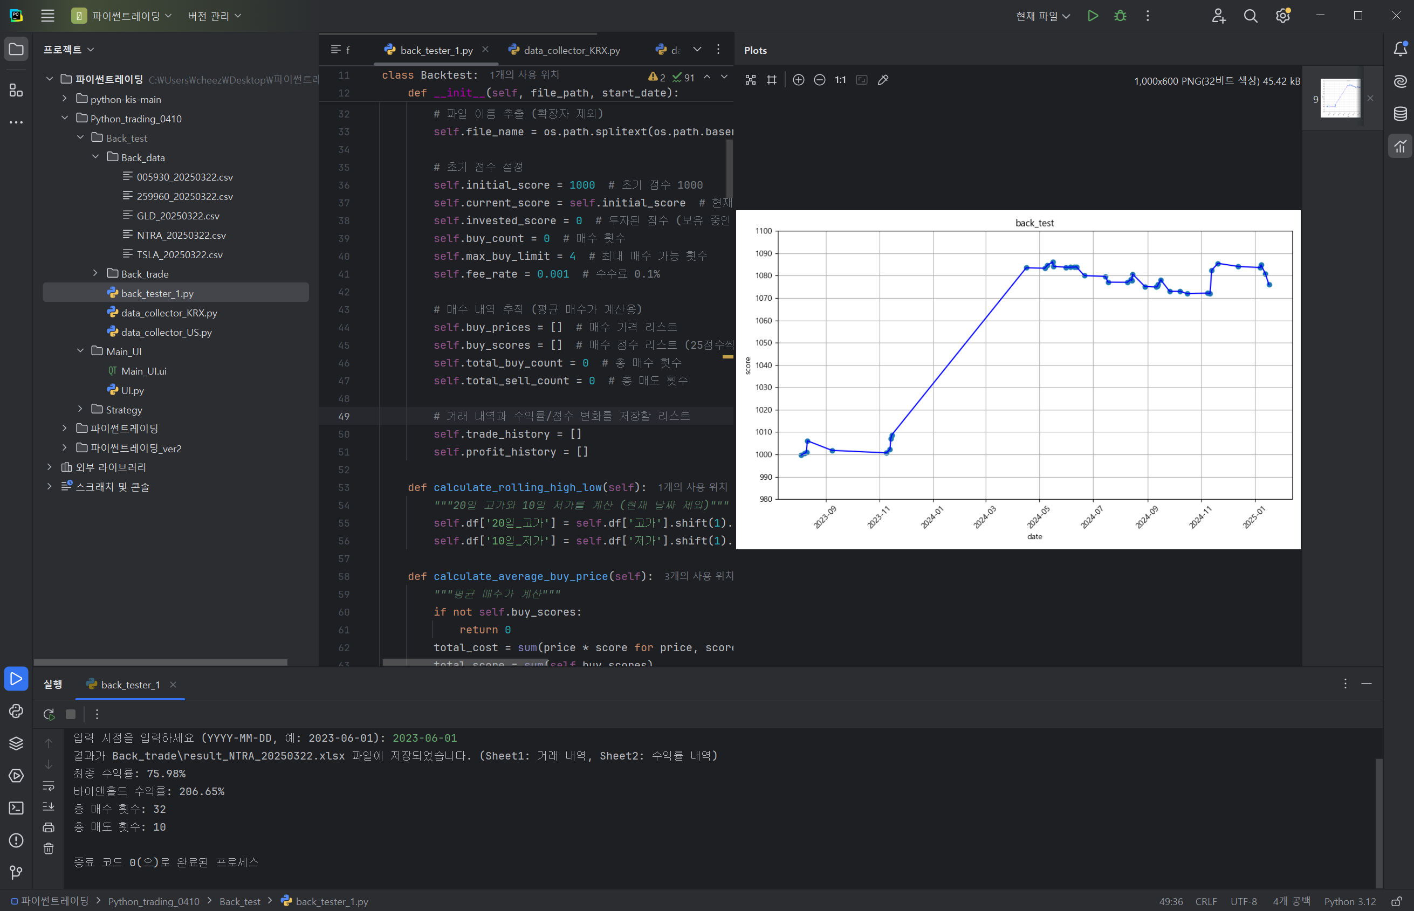The image size is (1414, 911).
Task: Open 프로젝트 view dropdown
Action: (68, 50)
